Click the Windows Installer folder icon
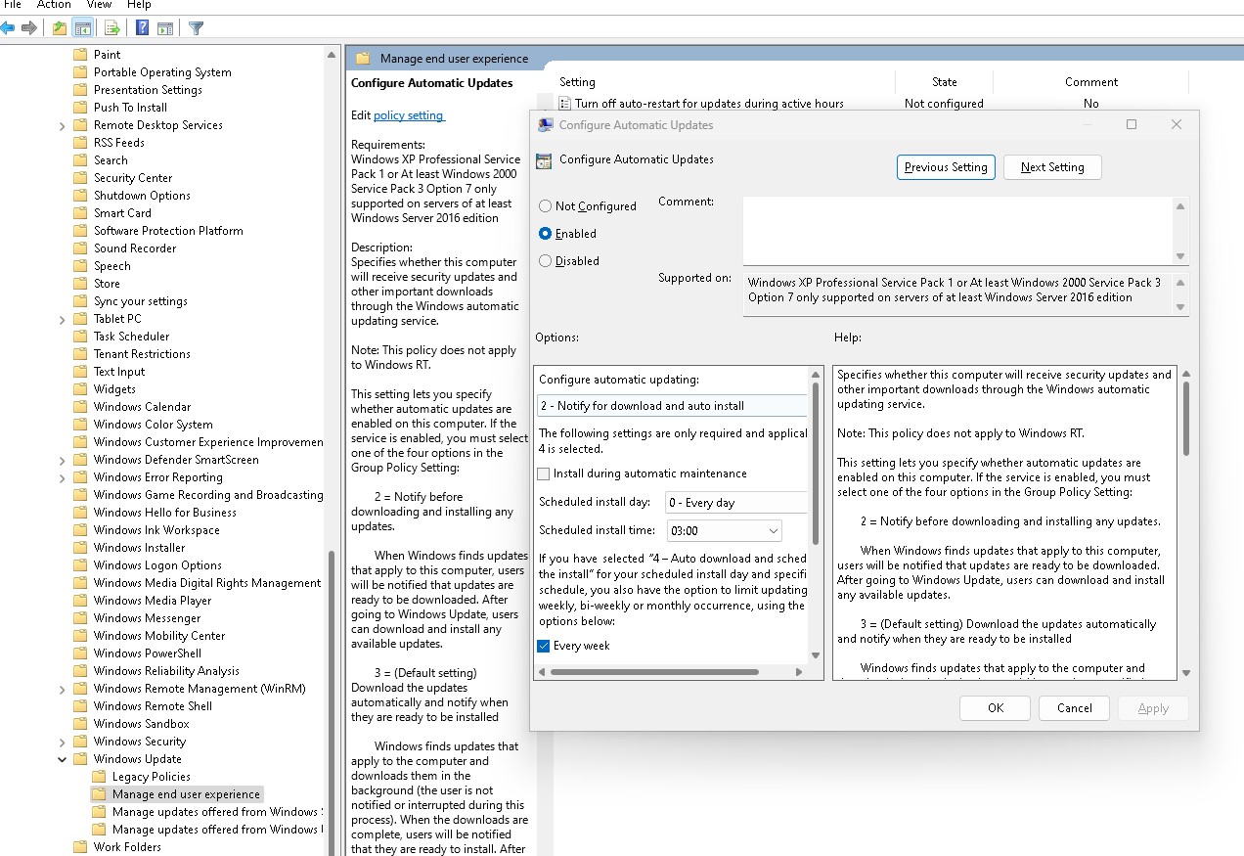The image size is (1244, 856). (80, 548)
